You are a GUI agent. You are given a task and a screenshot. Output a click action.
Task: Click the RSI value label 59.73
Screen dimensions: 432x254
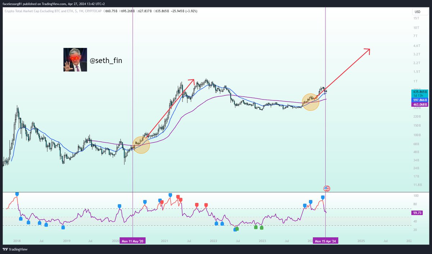tap(417, 213)
